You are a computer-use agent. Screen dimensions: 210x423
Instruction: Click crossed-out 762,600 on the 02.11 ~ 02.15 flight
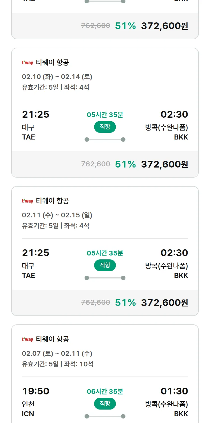(x=95, y=302)
